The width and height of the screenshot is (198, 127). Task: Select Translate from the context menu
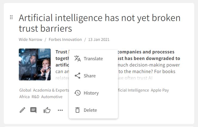[x=93, y=59]
